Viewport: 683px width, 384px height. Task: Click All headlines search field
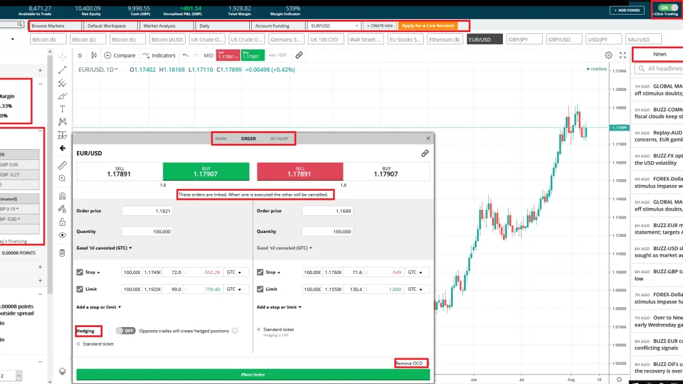pos(659,68)
